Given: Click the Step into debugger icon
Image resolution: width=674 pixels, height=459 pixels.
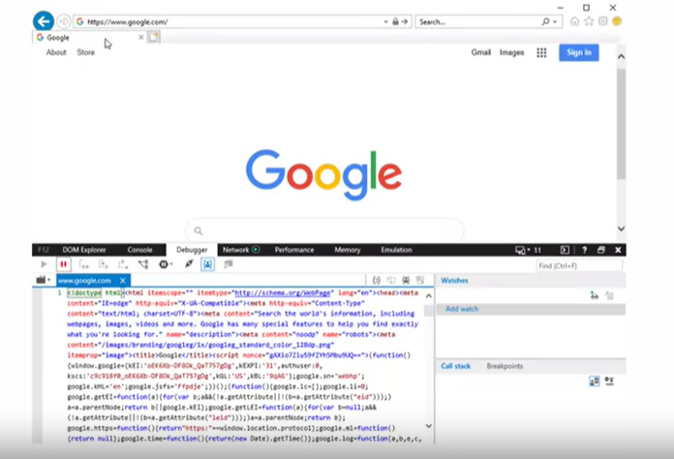Looking at the screenshot, I should tap(84, 264).
